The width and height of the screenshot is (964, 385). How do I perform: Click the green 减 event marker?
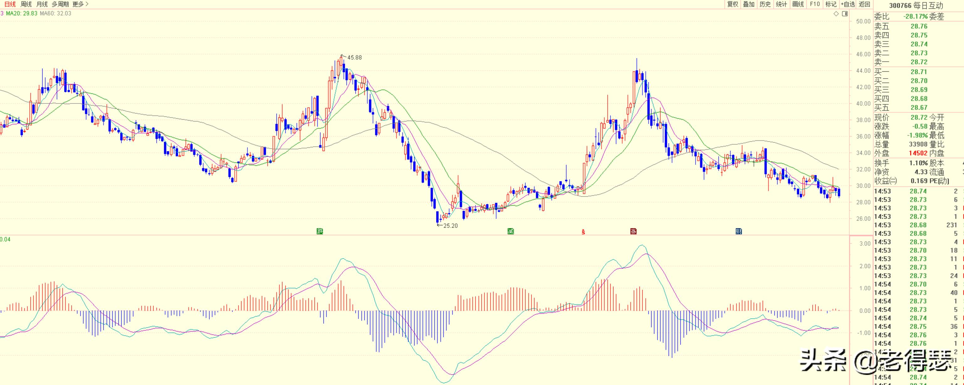click(510, 232)
